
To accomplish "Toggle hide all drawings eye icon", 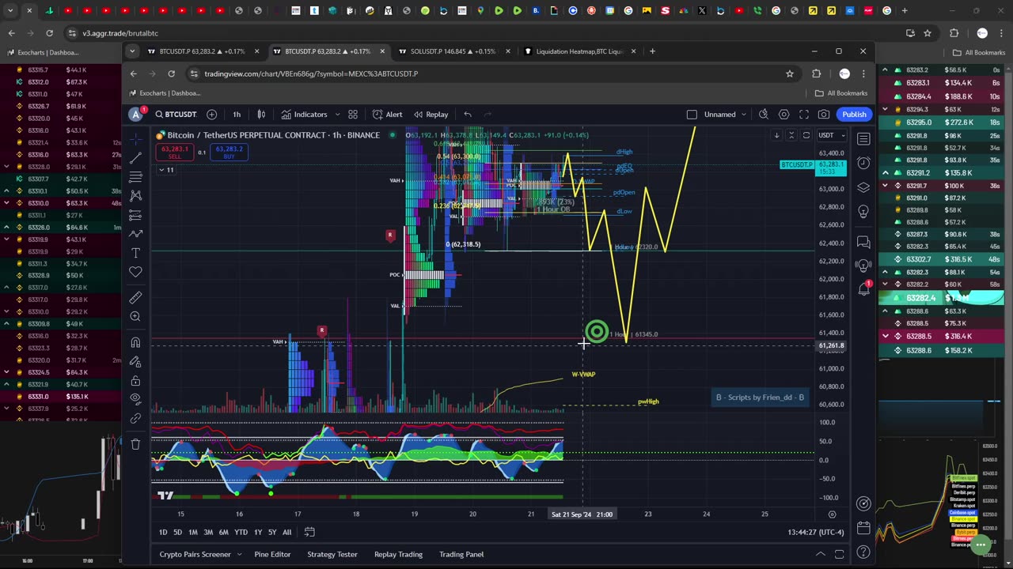I will [135, 399].
